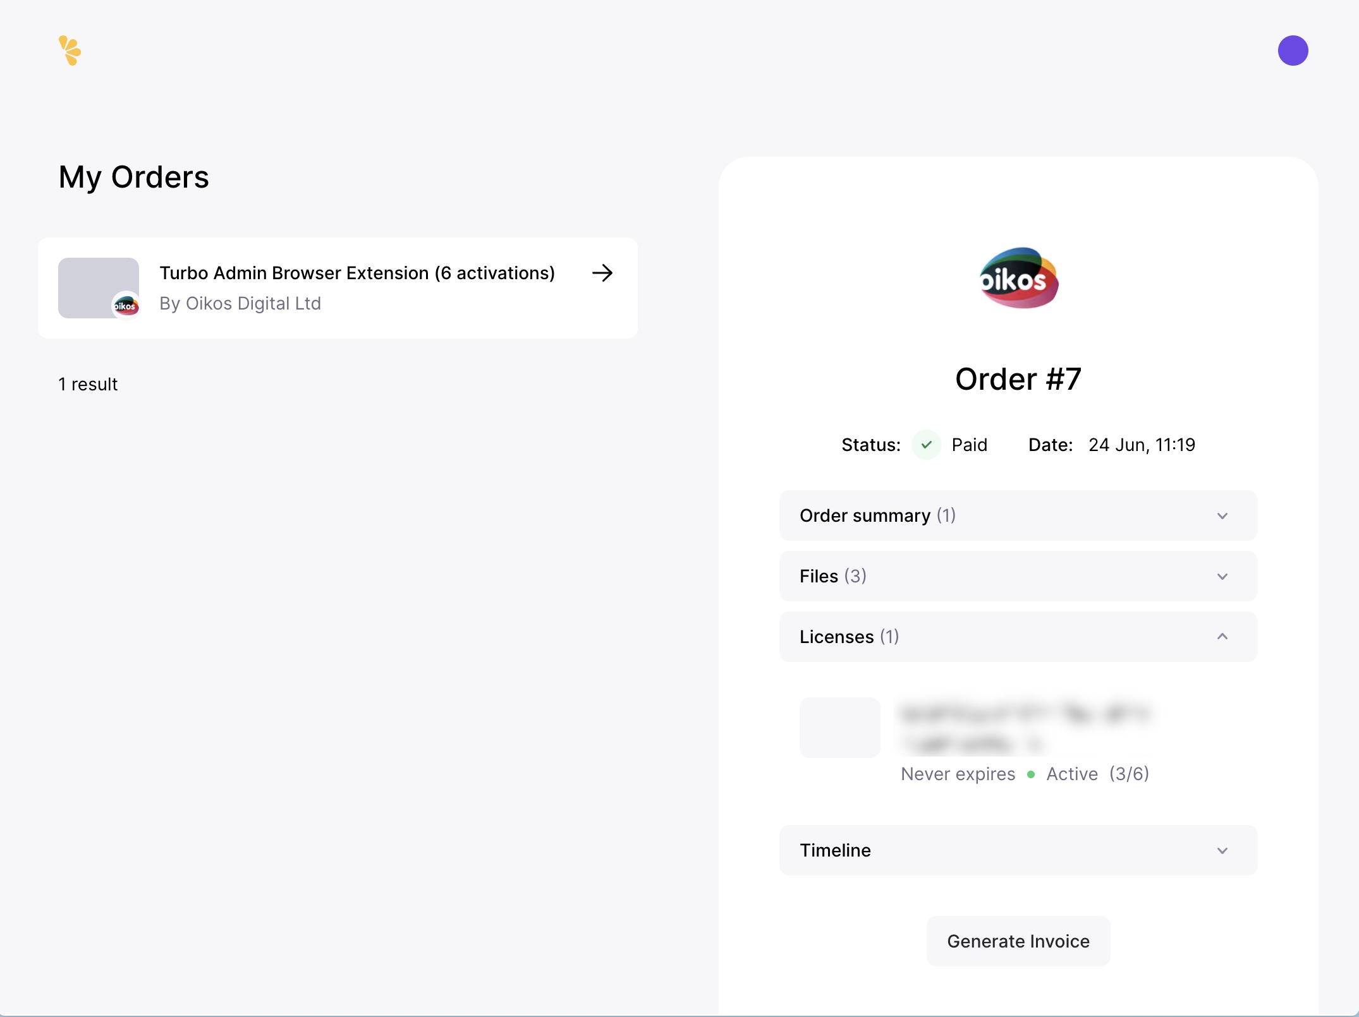The width and height of the screenshot is (1359, 1017).
Task: Click the yellow Lemon Squeezy logo
Action: [x=70, y=51]
